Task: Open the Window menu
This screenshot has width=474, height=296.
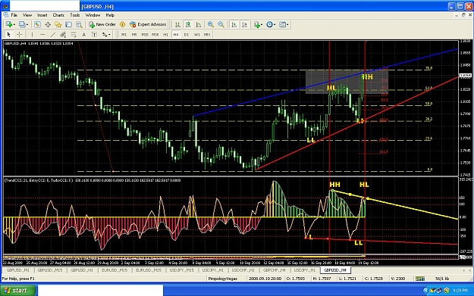Action: 93,15
